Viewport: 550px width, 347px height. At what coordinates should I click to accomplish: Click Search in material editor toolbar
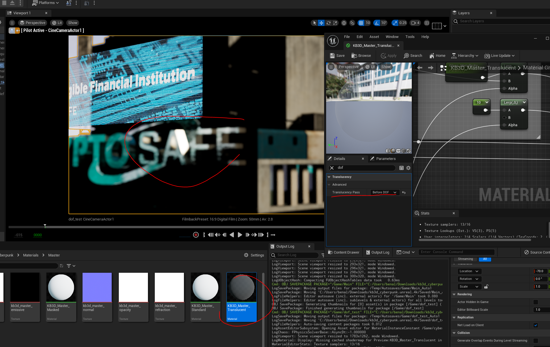tap(413, 56)
